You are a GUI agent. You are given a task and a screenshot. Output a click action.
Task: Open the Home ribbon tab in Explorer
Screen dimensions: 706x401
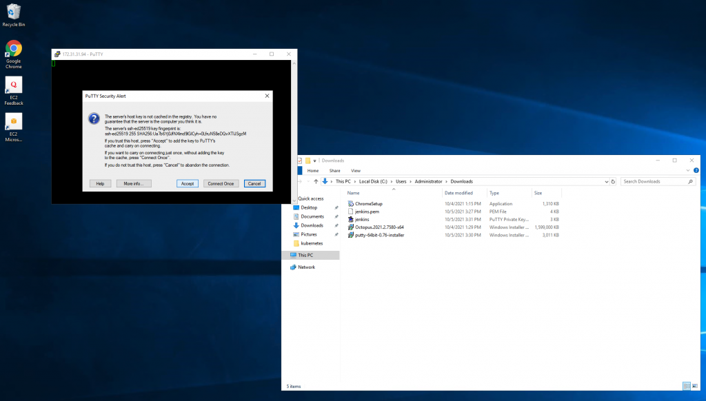[x=313, y=171]
